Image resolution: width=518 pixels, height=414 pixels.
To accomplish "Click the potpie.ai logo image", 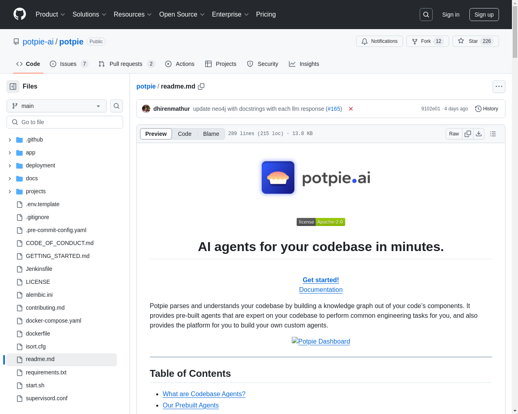I will (x=321, y=178).
